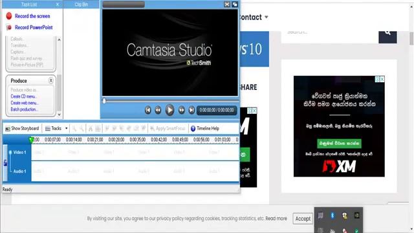Select the Audio 1 track label

coord(19,172)
